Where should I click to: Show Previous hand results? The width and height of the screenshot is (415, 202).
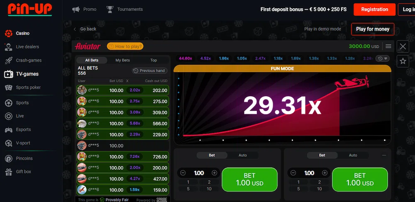(149, 71)
